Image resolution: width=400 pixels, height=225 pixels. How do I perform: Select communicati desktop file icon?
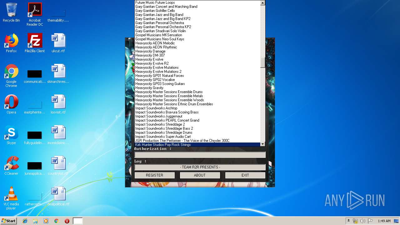click(x=35, y=76)
